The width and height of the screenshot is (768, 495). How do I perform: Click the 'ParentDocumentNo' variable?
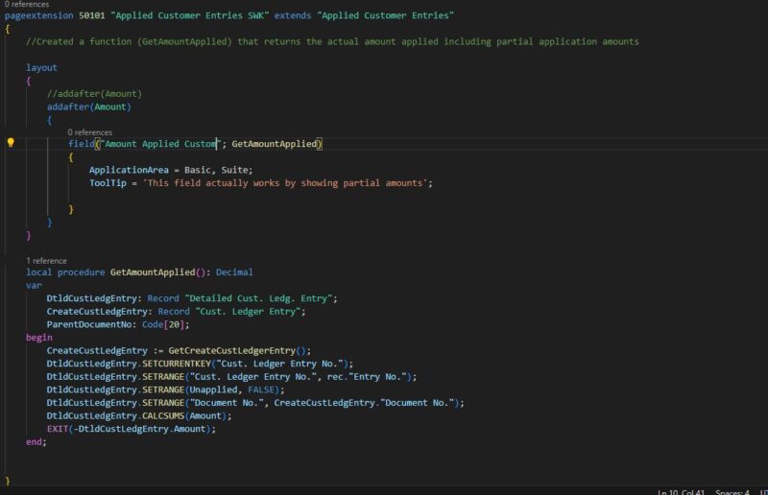(x=89, y=324)
